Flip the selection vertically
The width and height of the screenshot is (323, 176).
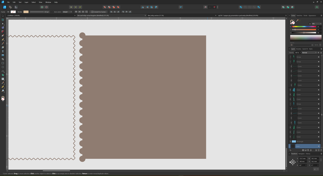coord(147,7)
